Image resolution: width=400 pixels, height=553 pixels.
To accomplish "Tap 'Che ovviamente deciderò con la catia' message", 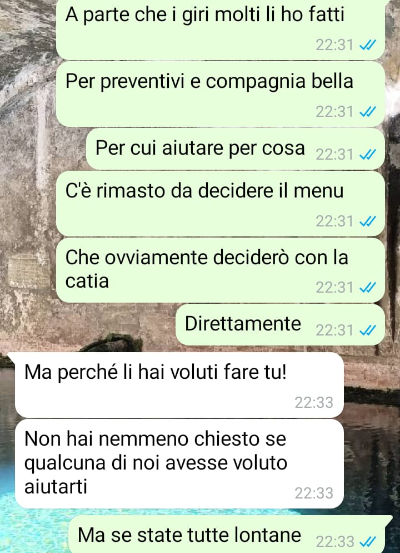I will coord(221,270).
